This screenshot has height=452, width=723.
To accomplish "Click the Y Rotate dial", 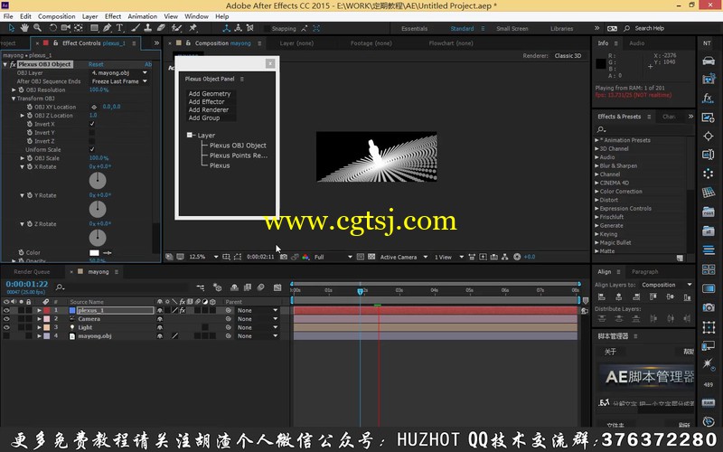I will 98,210.
